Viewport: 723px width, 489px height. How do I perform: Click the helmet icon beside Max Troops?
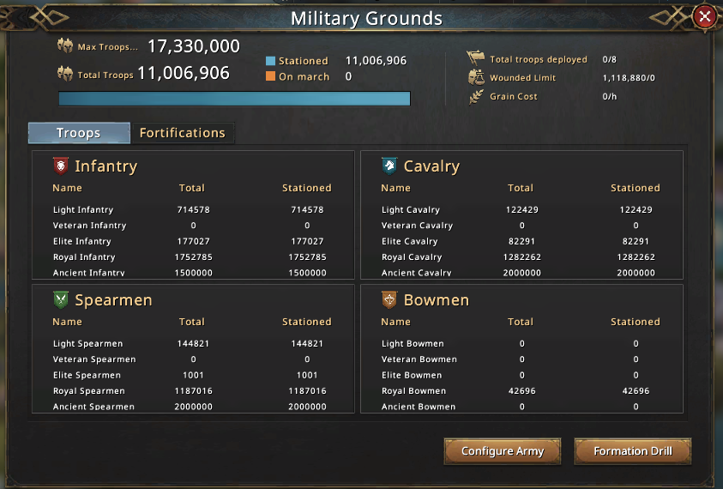tap(65, 45)
